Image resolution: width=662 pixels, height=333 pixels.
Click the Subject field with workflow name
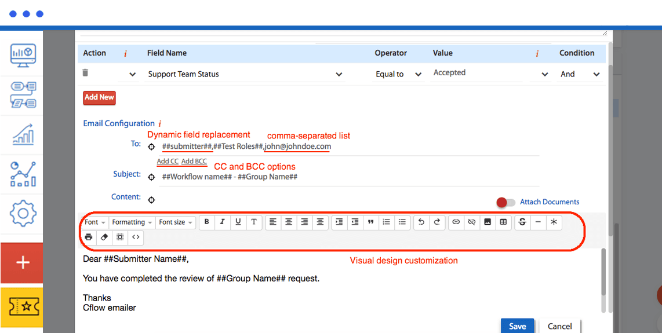(348, 177)
